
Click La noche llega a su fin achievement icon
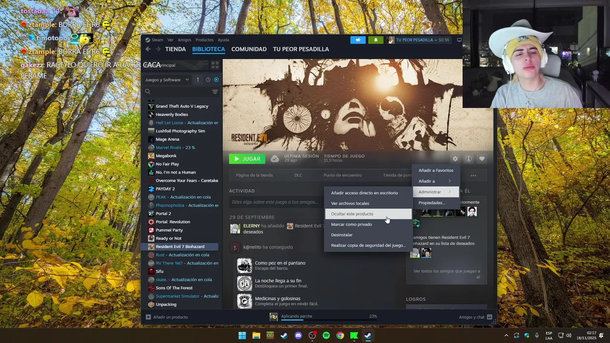(244, 283)
